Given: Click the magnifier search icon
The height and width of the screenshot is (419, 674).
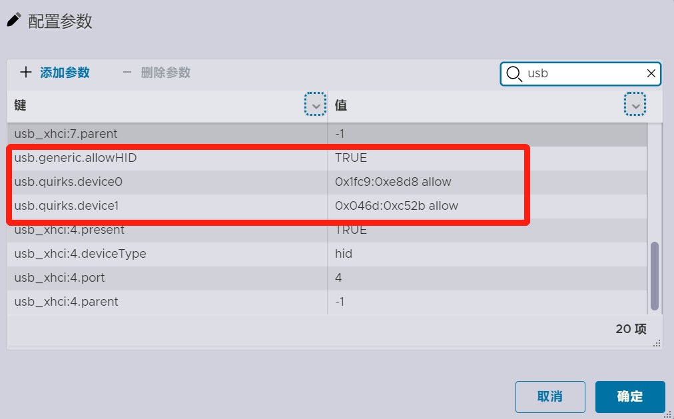Looking at the screenshot, I should (513, 74).
